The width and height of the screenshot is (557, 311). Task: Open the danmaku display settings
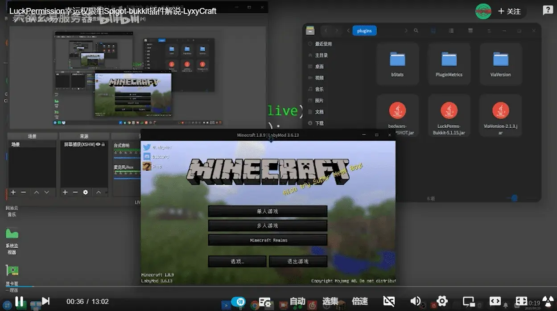point(265,302)
